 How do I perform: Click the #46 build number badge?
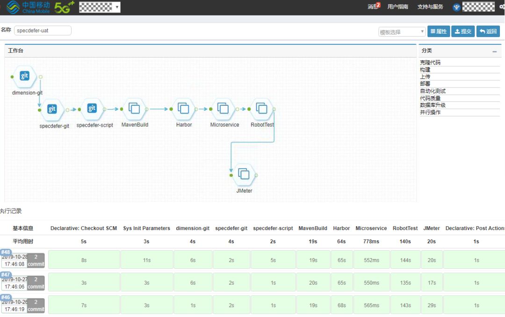tap(6, 297)
